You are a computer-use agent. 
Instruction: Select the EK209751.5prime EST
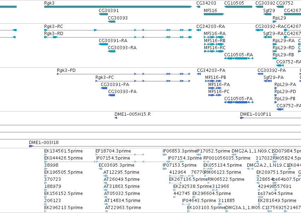click(258, 176)
